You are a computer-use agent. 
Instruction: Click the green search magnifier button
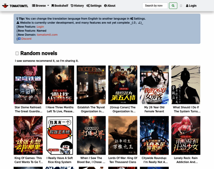point(173,6)
